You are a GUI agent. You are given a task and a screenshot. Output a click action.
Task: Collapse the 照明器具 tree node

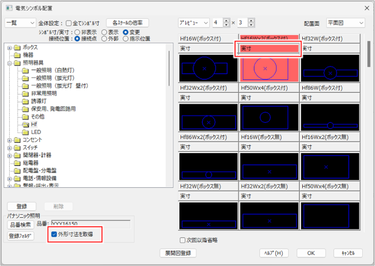tap(9, 63)
